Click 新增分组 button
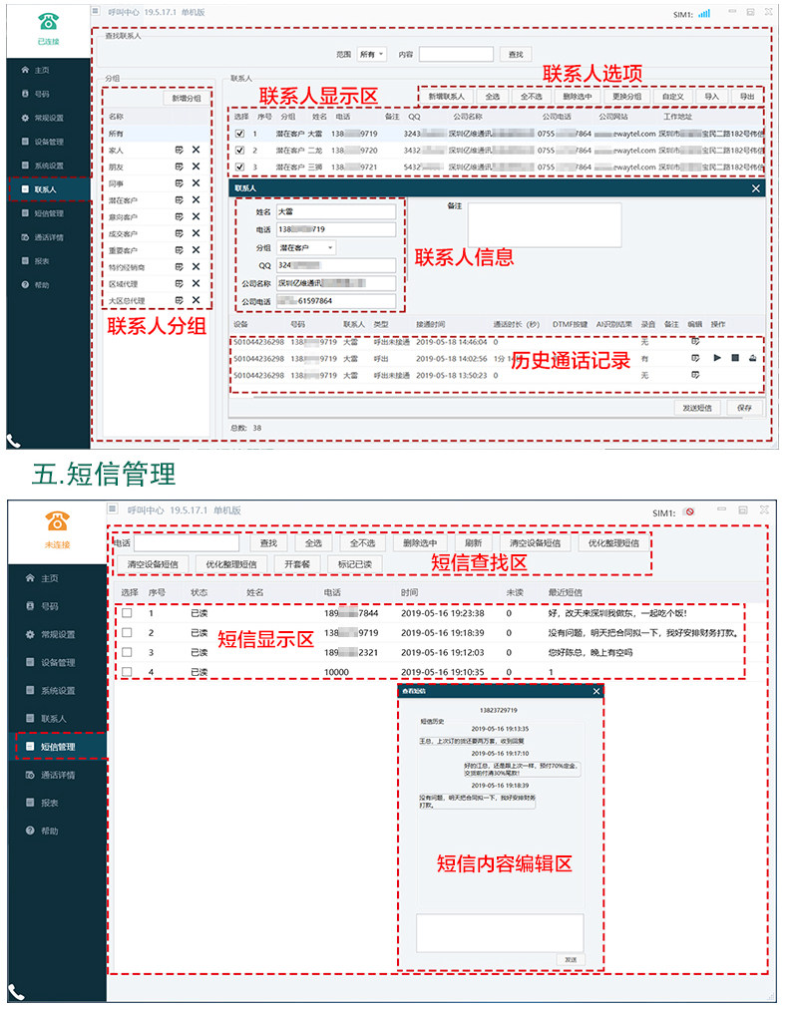This screenshot has height=1010, width=788. (187, 98)
